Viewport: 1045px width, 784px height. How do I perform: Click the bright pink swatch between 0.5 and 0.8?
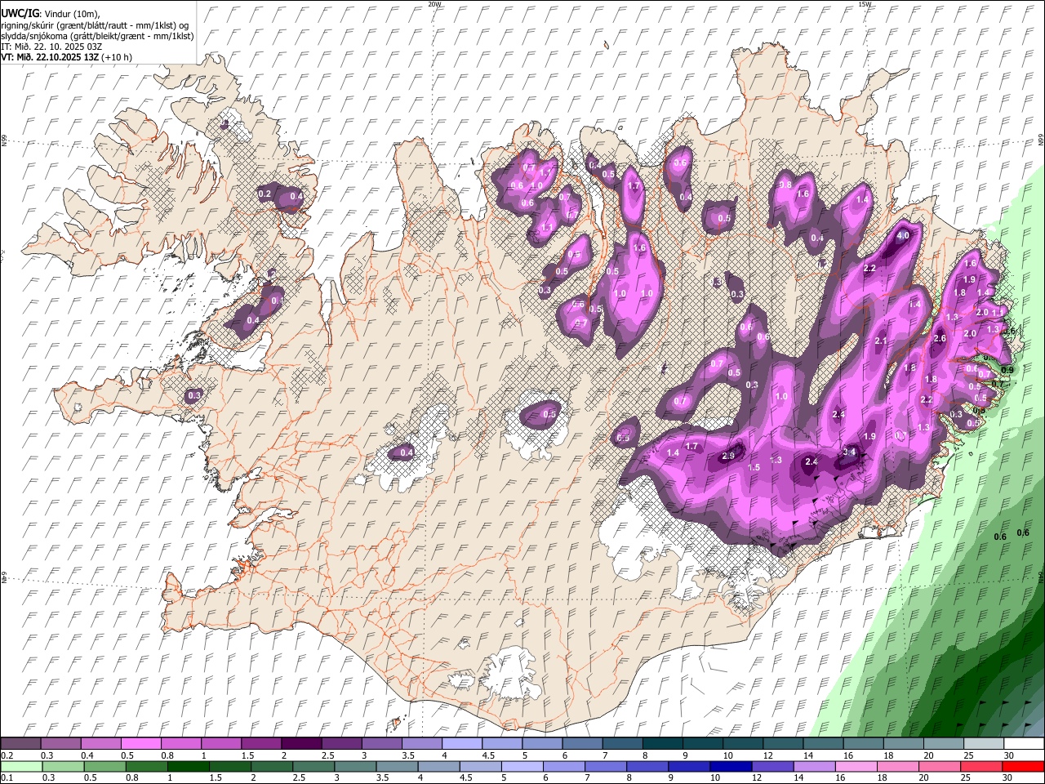141,744
